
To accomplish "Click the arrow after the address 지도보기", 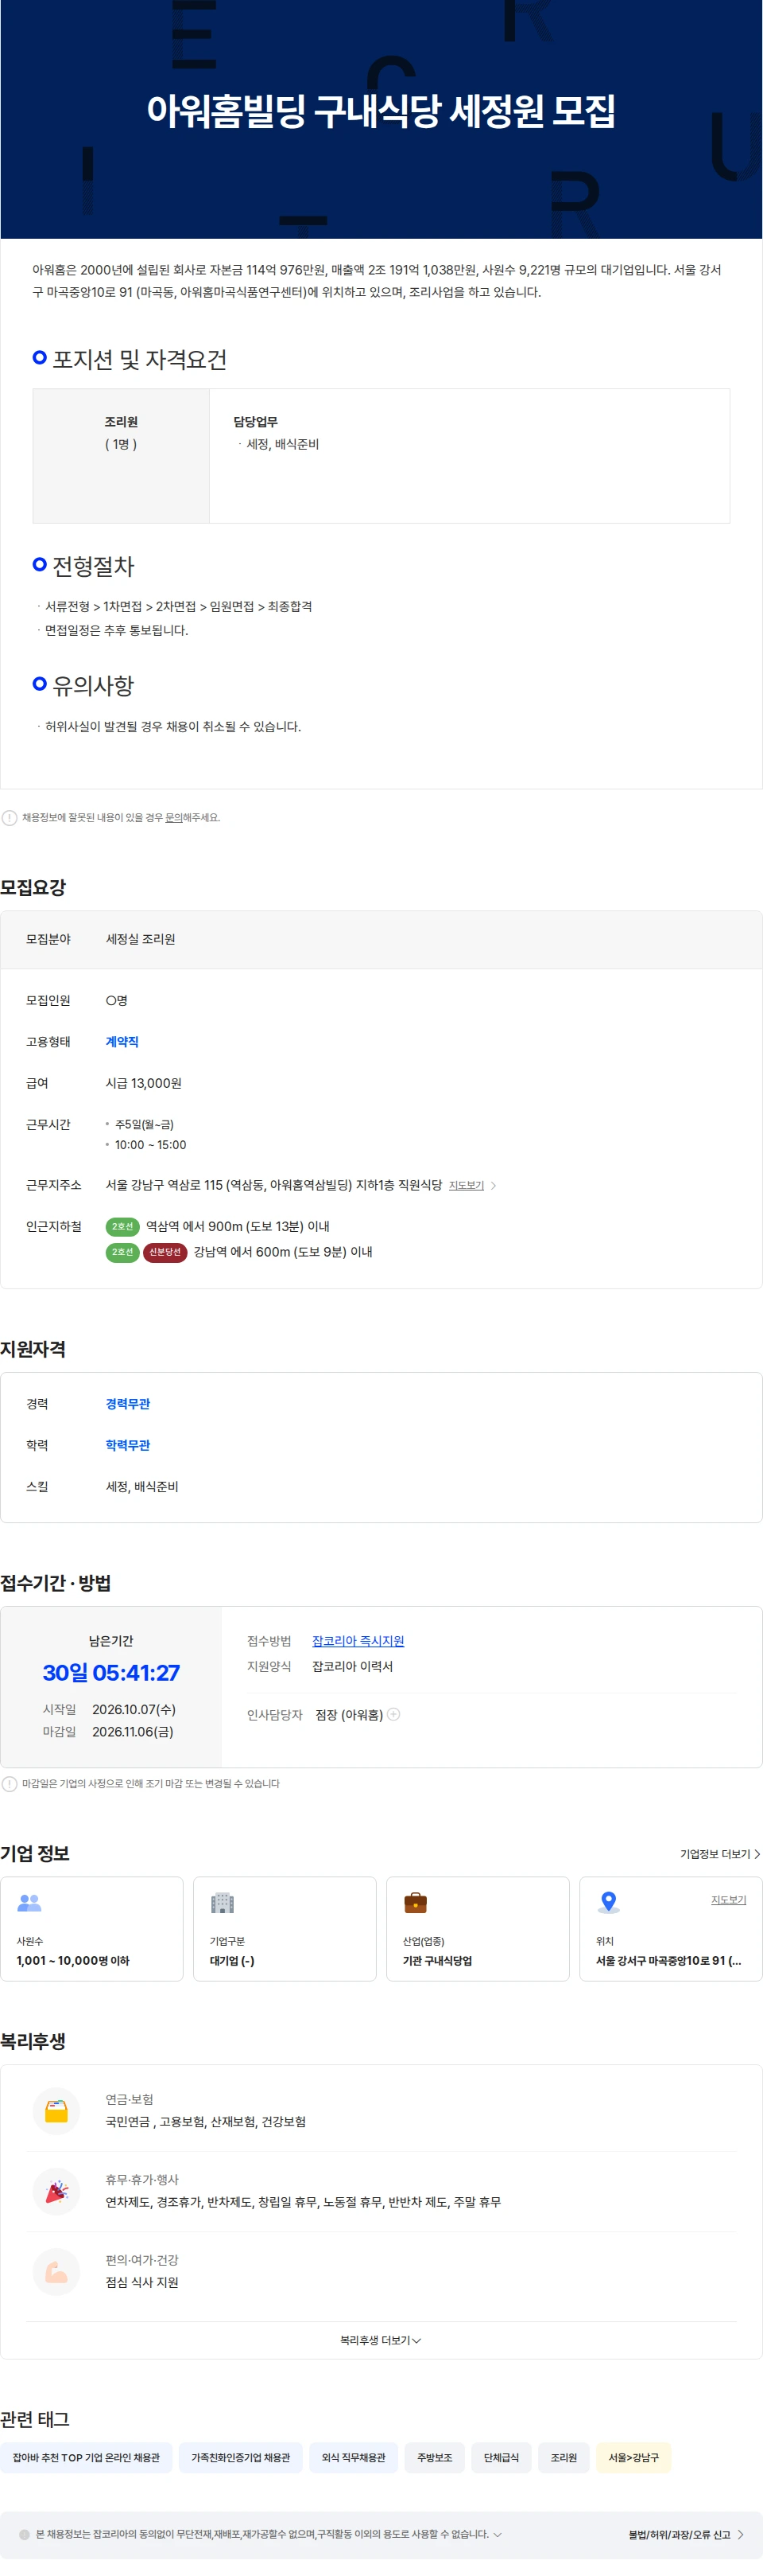I will click(x=492, y=1185).
